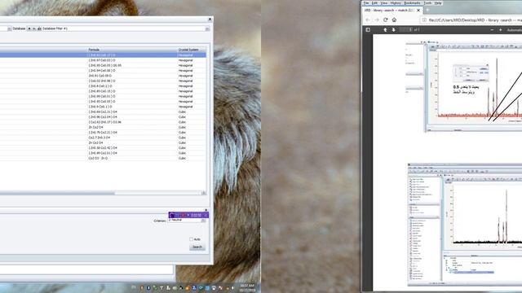Show site information icon in address bar
Viewport: 522px width, 293px height.
coord(424,20)
